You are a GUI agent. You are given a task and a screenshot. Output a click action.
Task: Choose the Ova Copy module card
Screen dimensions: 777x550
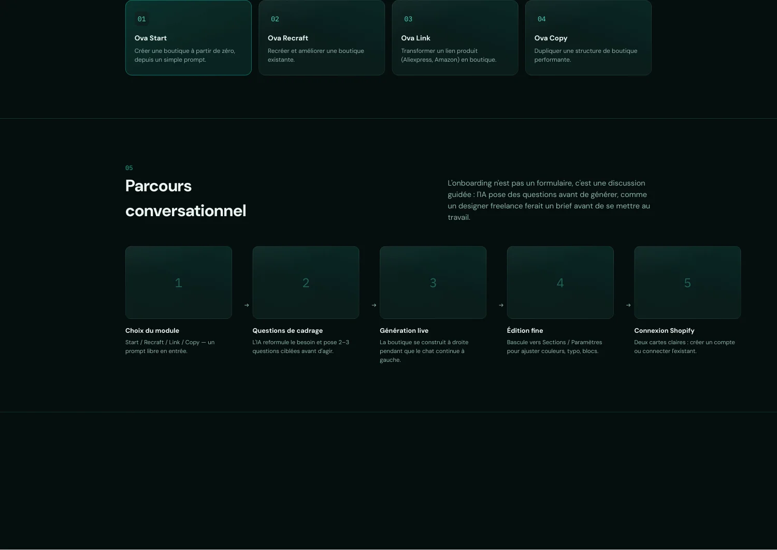pos(588,38)
